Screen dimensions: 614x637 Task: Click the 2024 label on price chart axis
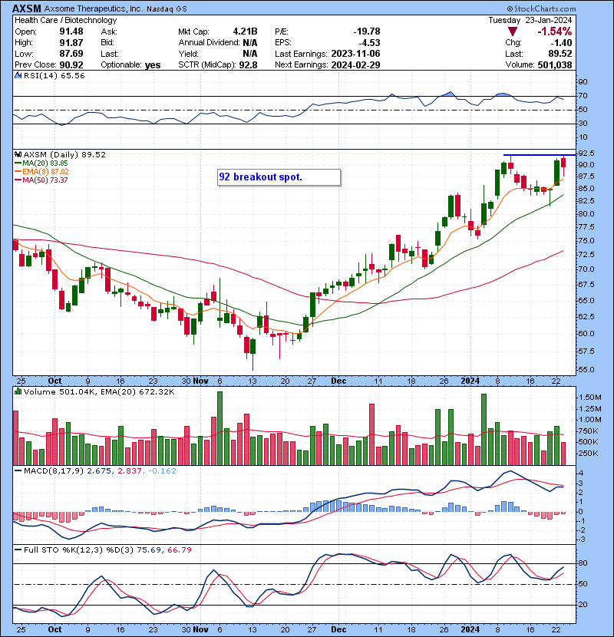(470, 381)
